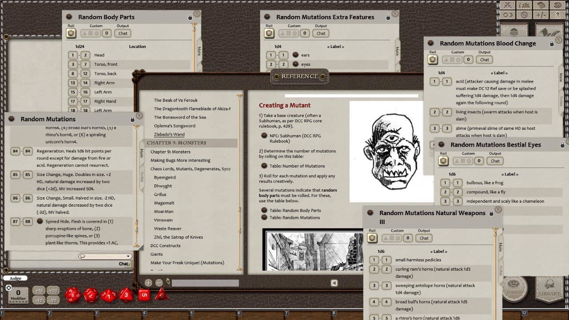This screenshot has width=569, height=320.
Task: Raise the Custom count on Natural Weapons roller
Action: [x=385, y=238]
